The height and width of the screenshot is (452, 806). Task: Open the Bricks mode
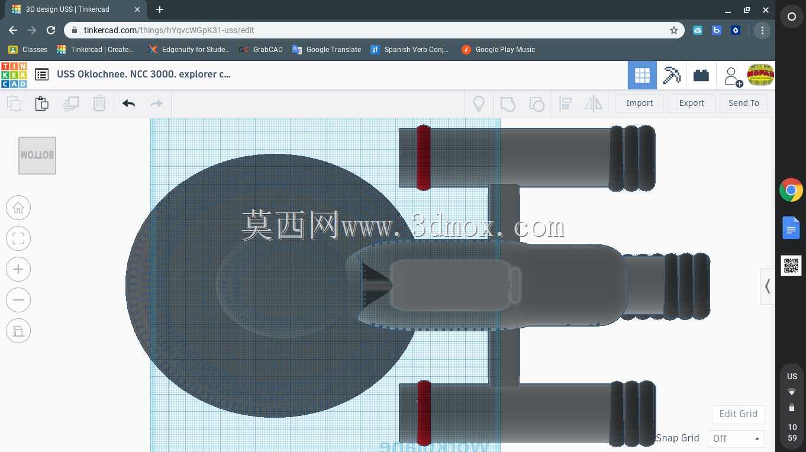(701, 75)
